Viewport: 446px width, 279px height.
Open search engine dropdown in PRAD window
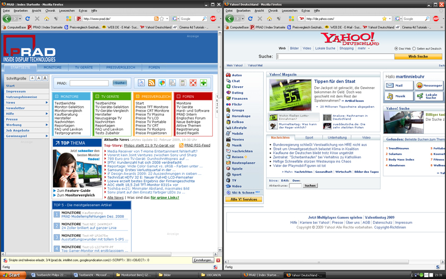pyautogui.click(x=178, y=19)
